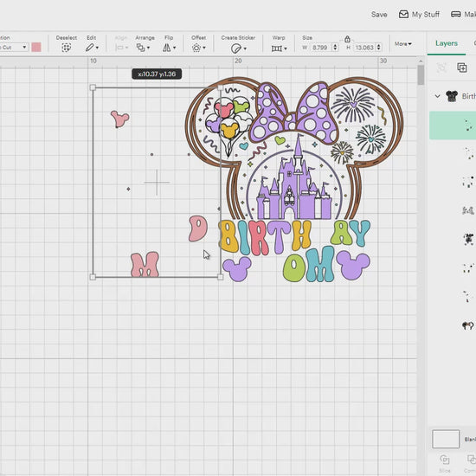Open the More toolbar menu

point(402,44)
